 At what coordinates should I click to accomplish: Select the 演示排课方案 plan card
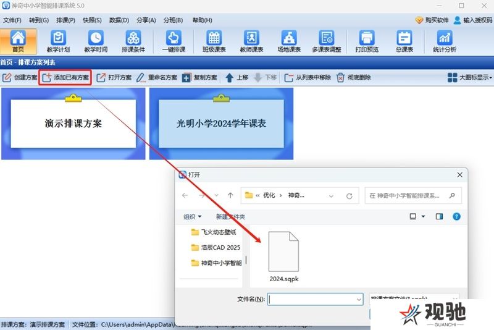click(73, 124)
